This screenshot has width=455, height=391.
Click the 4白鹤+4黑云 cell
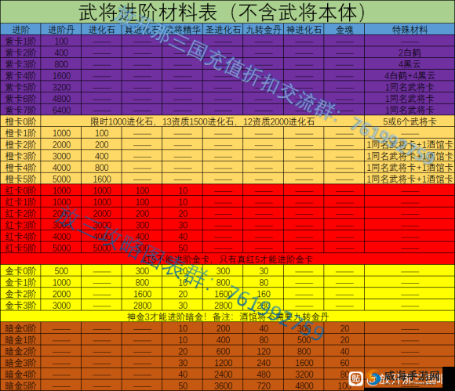(409, 76)
